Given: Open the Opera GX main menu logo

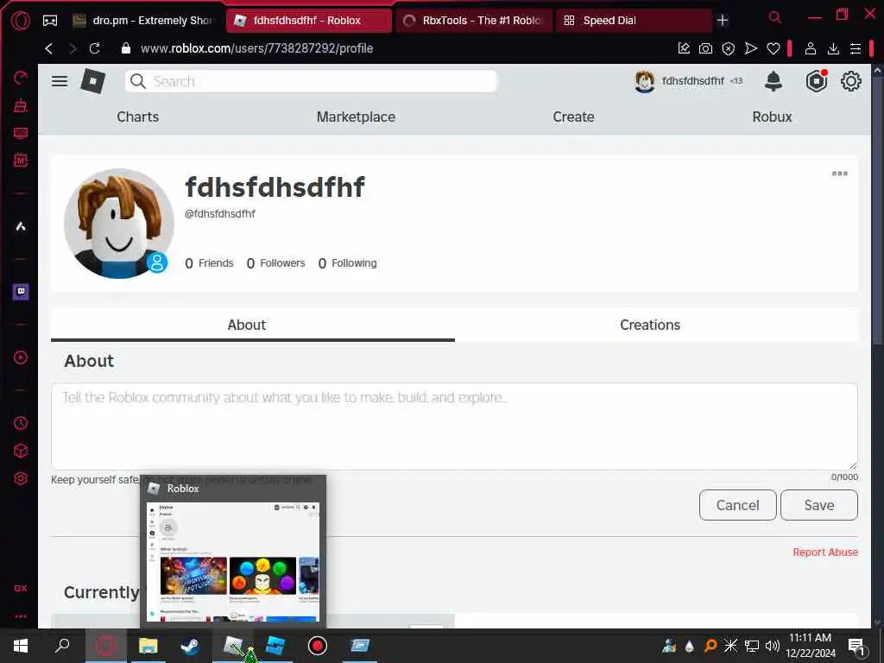Looking at the screenshot, I should [21, 21].
